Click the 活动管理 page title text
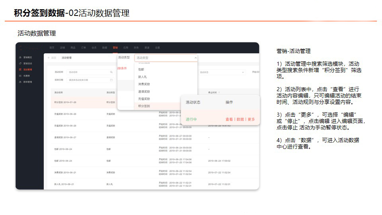Image resolution: width=382 pixels, height=215 pixels. (66, 58)
